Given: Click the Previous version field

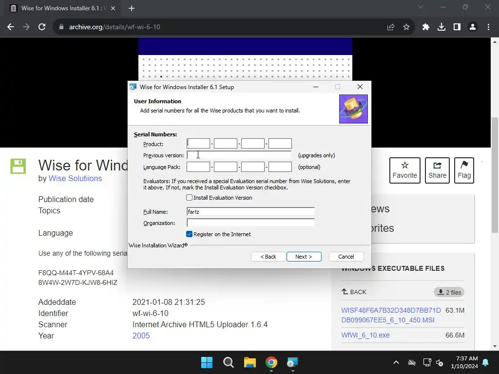Looking at the screenshot, I should pyautogui.click(x=239, y=155).
